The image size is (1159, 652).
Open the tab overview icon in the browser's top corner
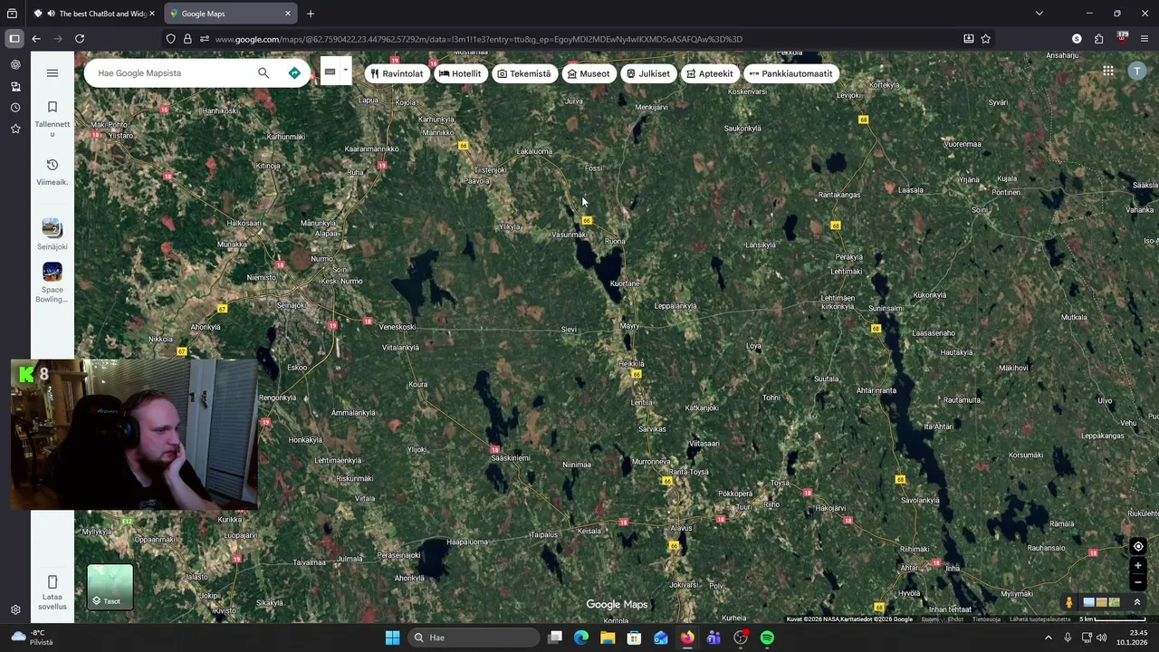[x=12, y=14]
